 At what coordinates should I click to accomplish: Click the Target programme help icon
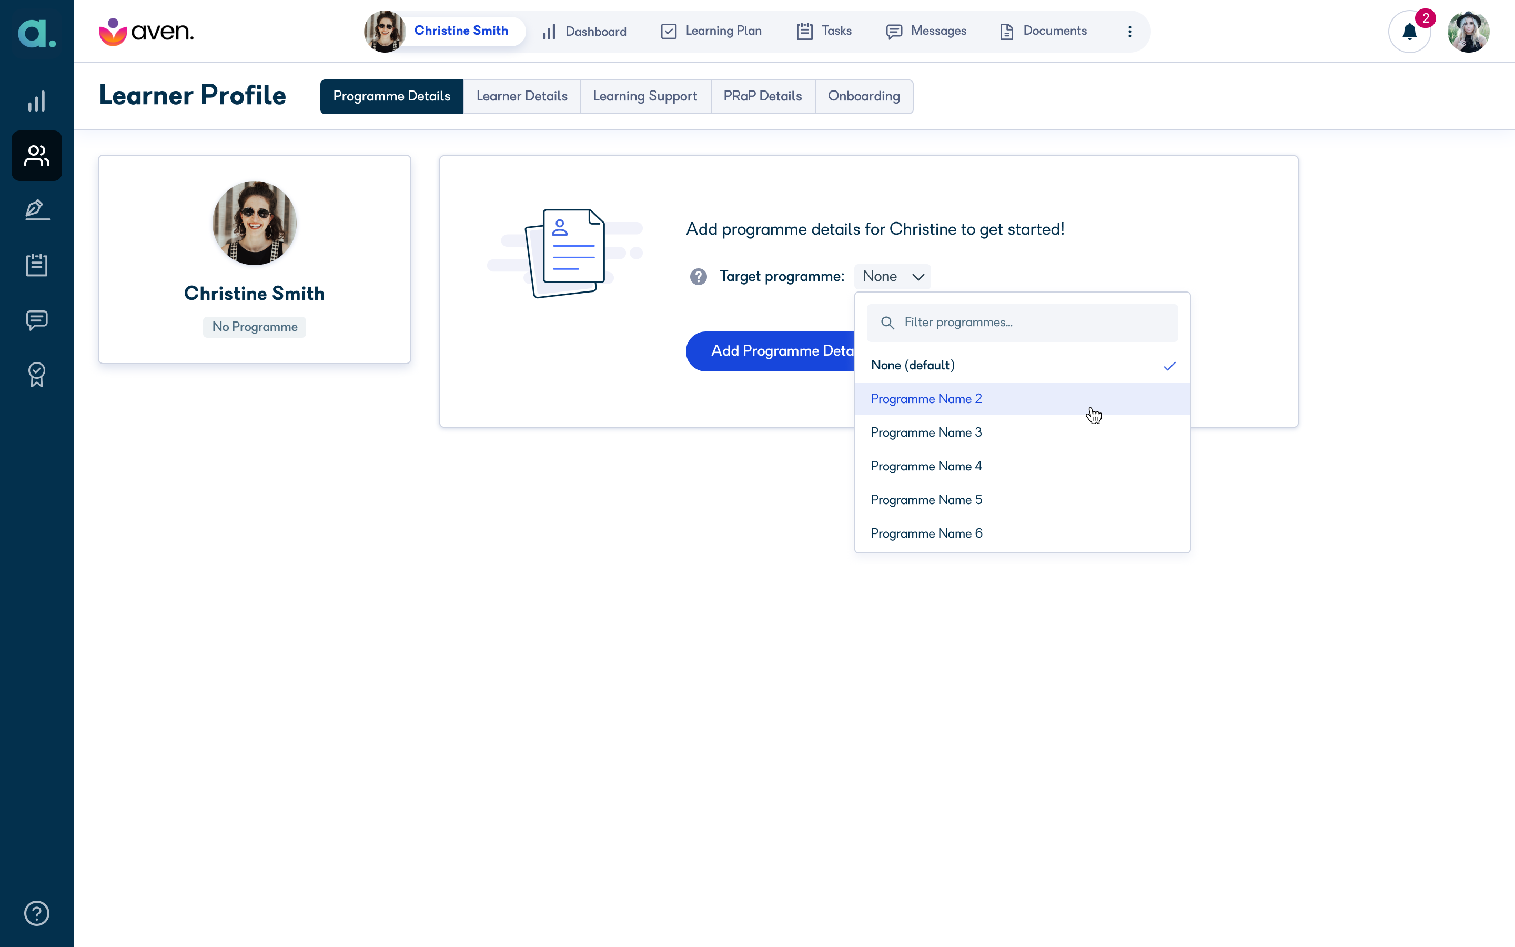coord(698,276)
